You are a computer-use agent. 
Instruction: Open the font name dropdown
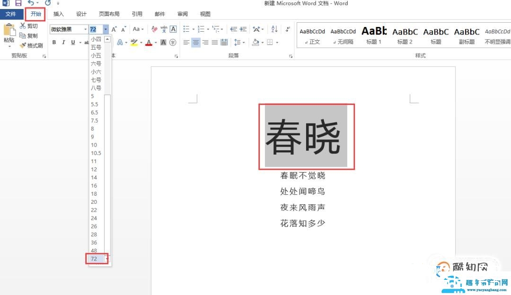coord(85,29)
